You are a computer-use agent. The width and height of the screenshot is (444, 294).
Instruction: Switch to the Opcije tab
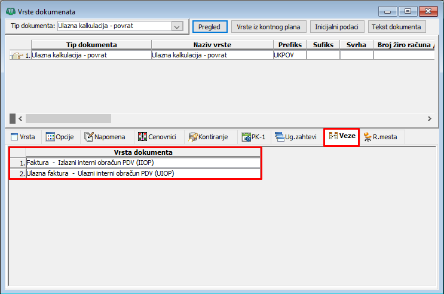tap(59, 137)
